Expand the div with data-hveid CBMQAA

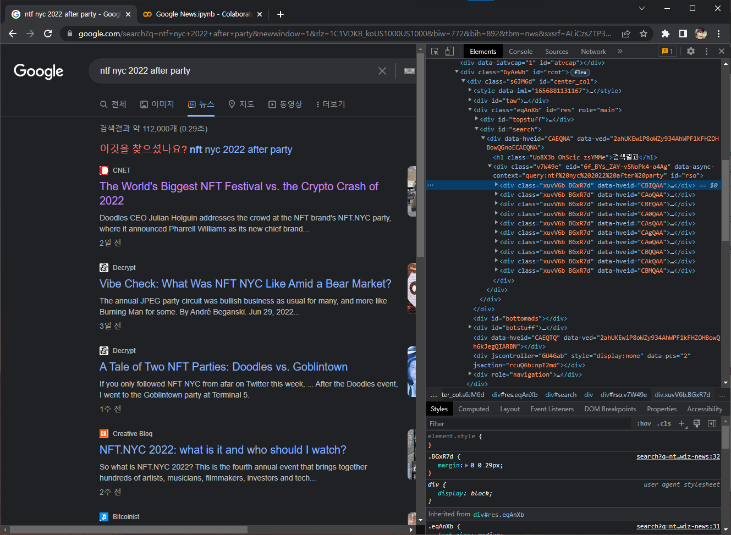pos(496,271)
